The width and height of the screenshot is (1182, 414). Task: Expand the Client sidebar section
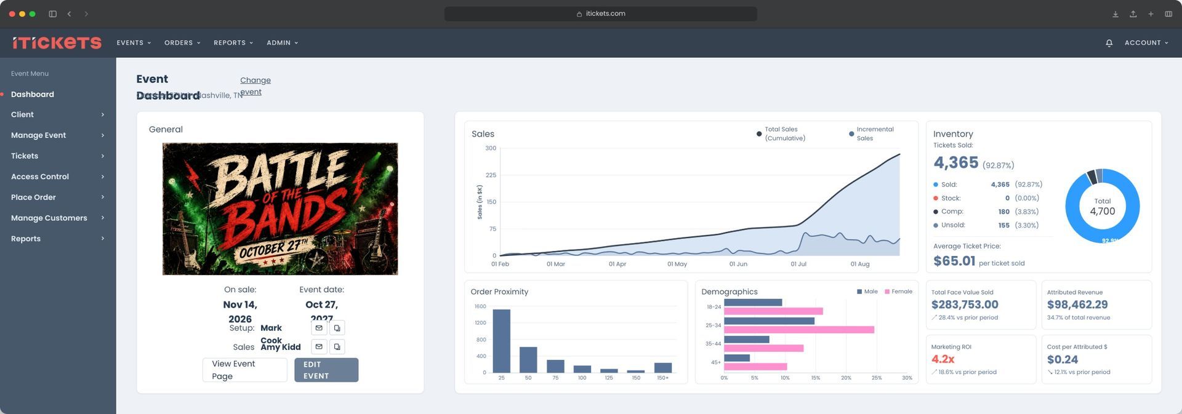pyautogui.click(x=58, y=114)
